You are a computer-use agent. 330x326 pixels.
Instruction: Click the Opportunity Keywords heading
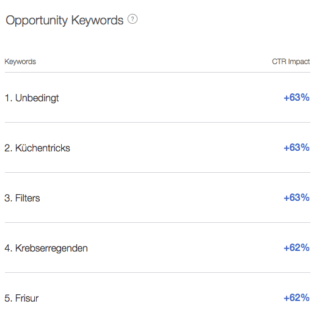(x=64, y=21)
